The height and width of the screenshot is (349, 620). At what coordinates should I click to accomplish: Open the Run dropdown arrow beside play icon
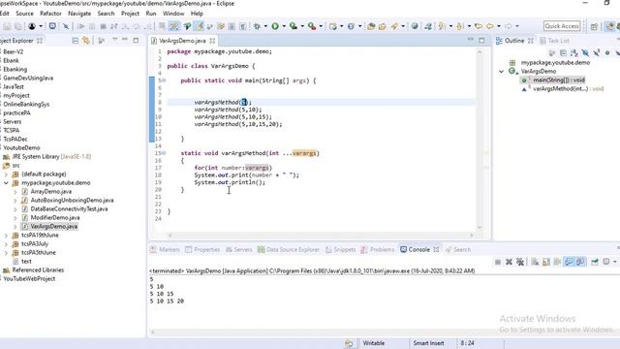284,26
